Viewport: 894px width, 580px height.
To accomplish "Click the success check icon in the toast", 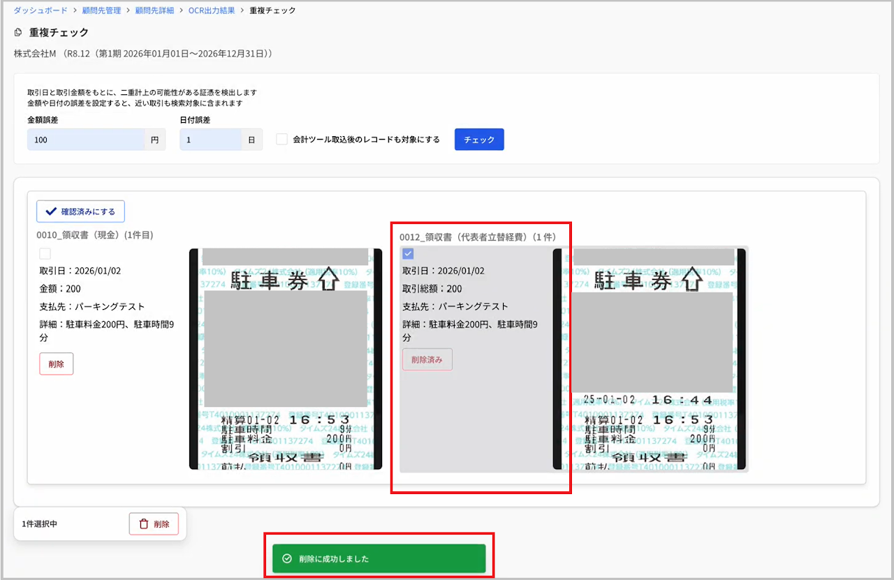I will (286, 559).
